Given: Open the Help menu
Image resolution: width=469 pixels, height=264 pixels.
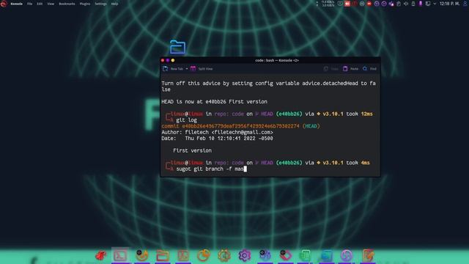Looking at the screenshot, I should pos(114,4).
